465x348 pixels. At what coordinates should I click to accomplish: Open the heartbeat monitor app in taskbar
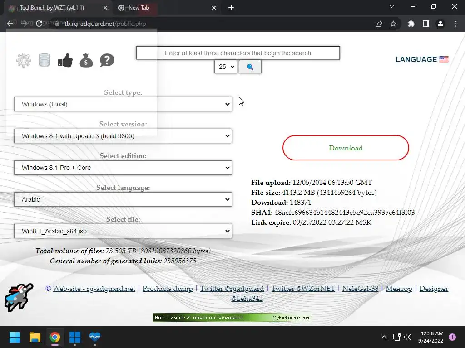point(95,337)
